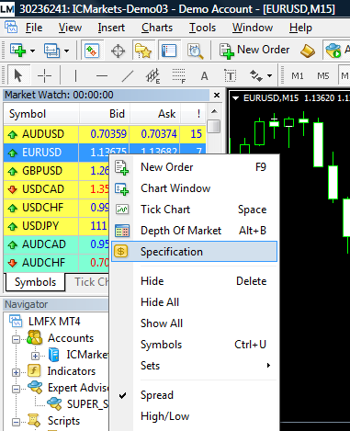Image resolution: width=350 pixels, height=431 pixels.
Task: Open the File menu
Action: click(x=34, y=28)
